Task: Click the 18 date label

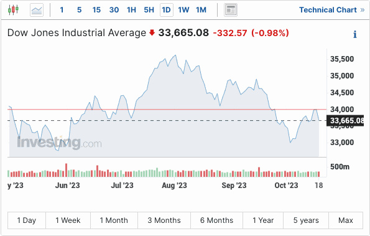Action: (319, 186)
